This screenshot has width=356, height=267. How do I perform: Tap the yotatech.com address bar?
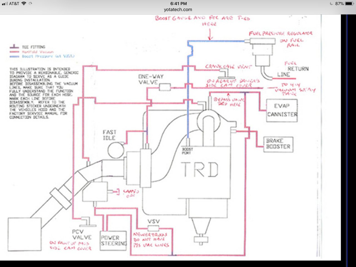point(178,9)
